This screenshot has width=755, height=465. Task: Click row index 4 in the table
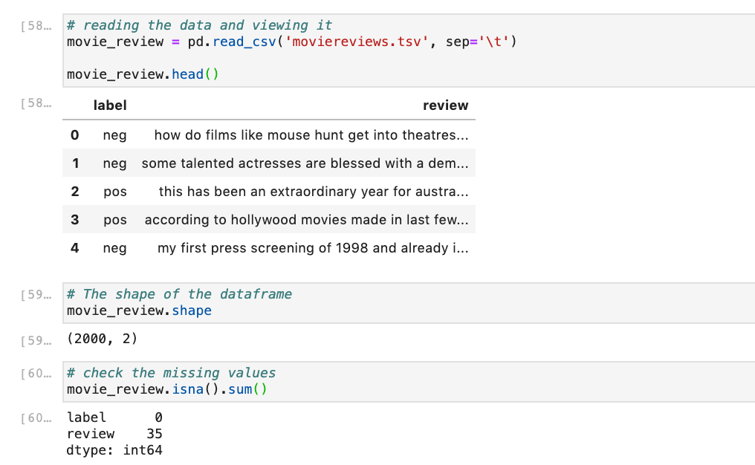pos(74,248)
